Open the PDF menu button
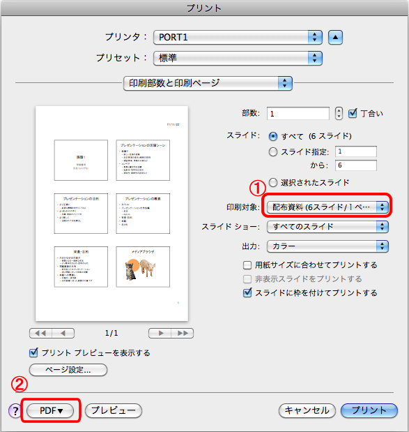 click(50, 411)
